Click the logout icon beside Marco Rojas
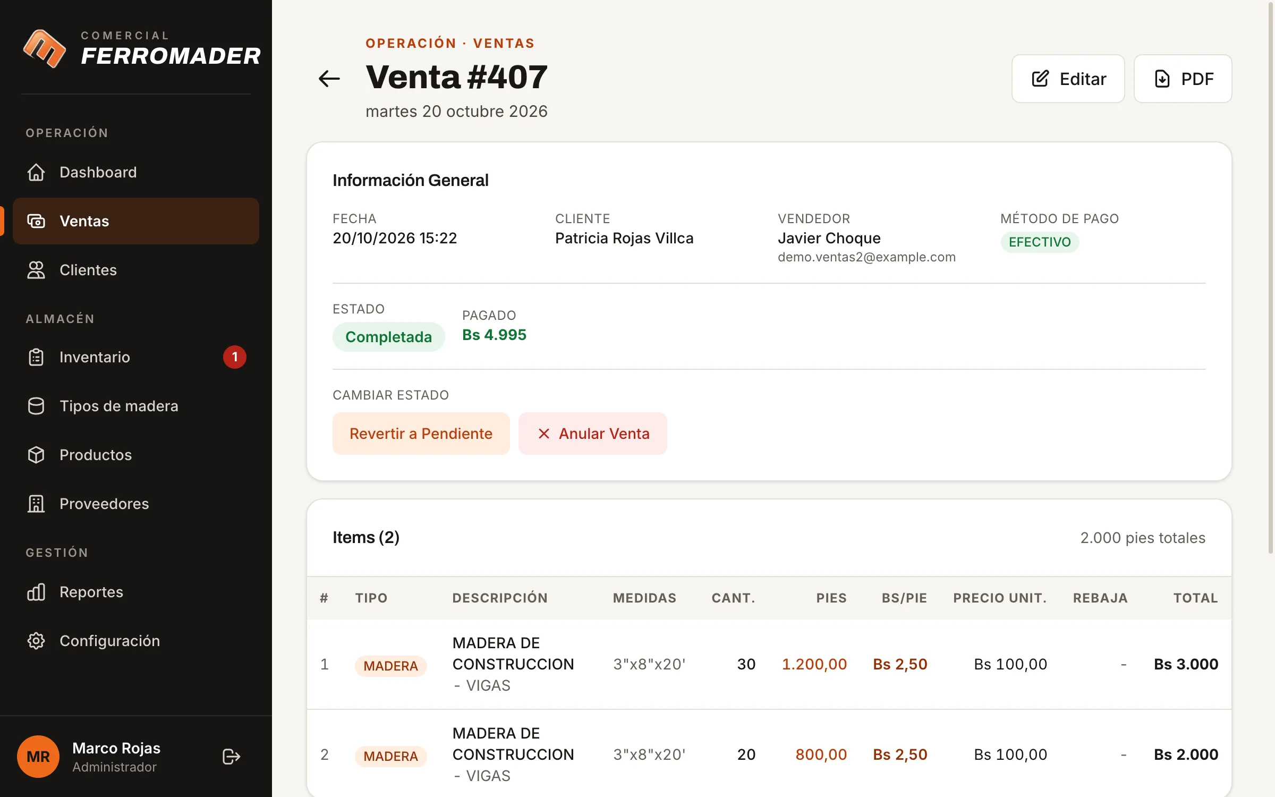1275x797 pixels. [231, 757]
